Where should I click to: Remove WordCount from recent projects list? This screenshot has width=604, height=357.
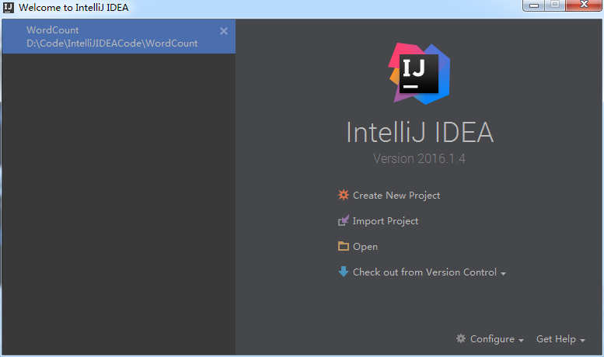pyautogui.click(x=224, y=31)
